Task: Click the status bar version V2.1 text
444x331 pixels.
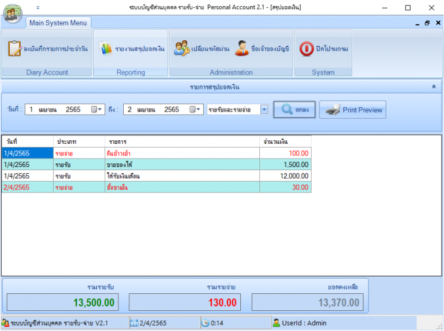Action: click(x=101, y=323)
